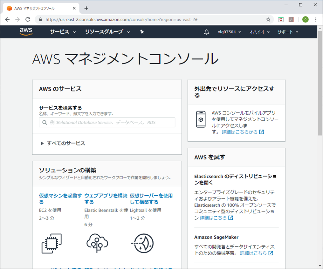Click the ソリューションの構築 heading
The width and height of the screenshot is (323, 269).
(x=68, y=170)
